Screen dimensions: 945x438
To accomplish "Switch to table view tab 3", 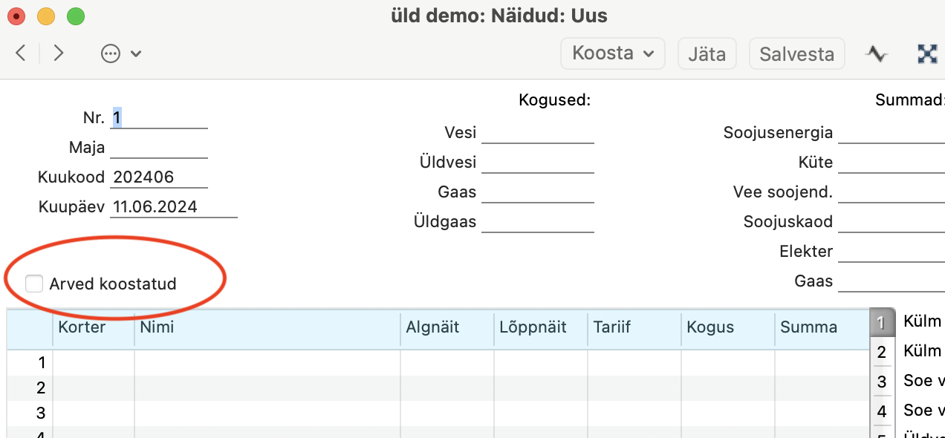I will click(x=881, y=382).
